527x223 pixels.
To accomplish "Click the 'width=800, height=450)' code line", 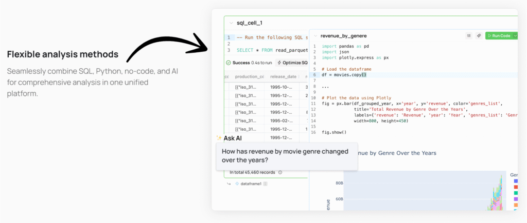I will [381, 121].
